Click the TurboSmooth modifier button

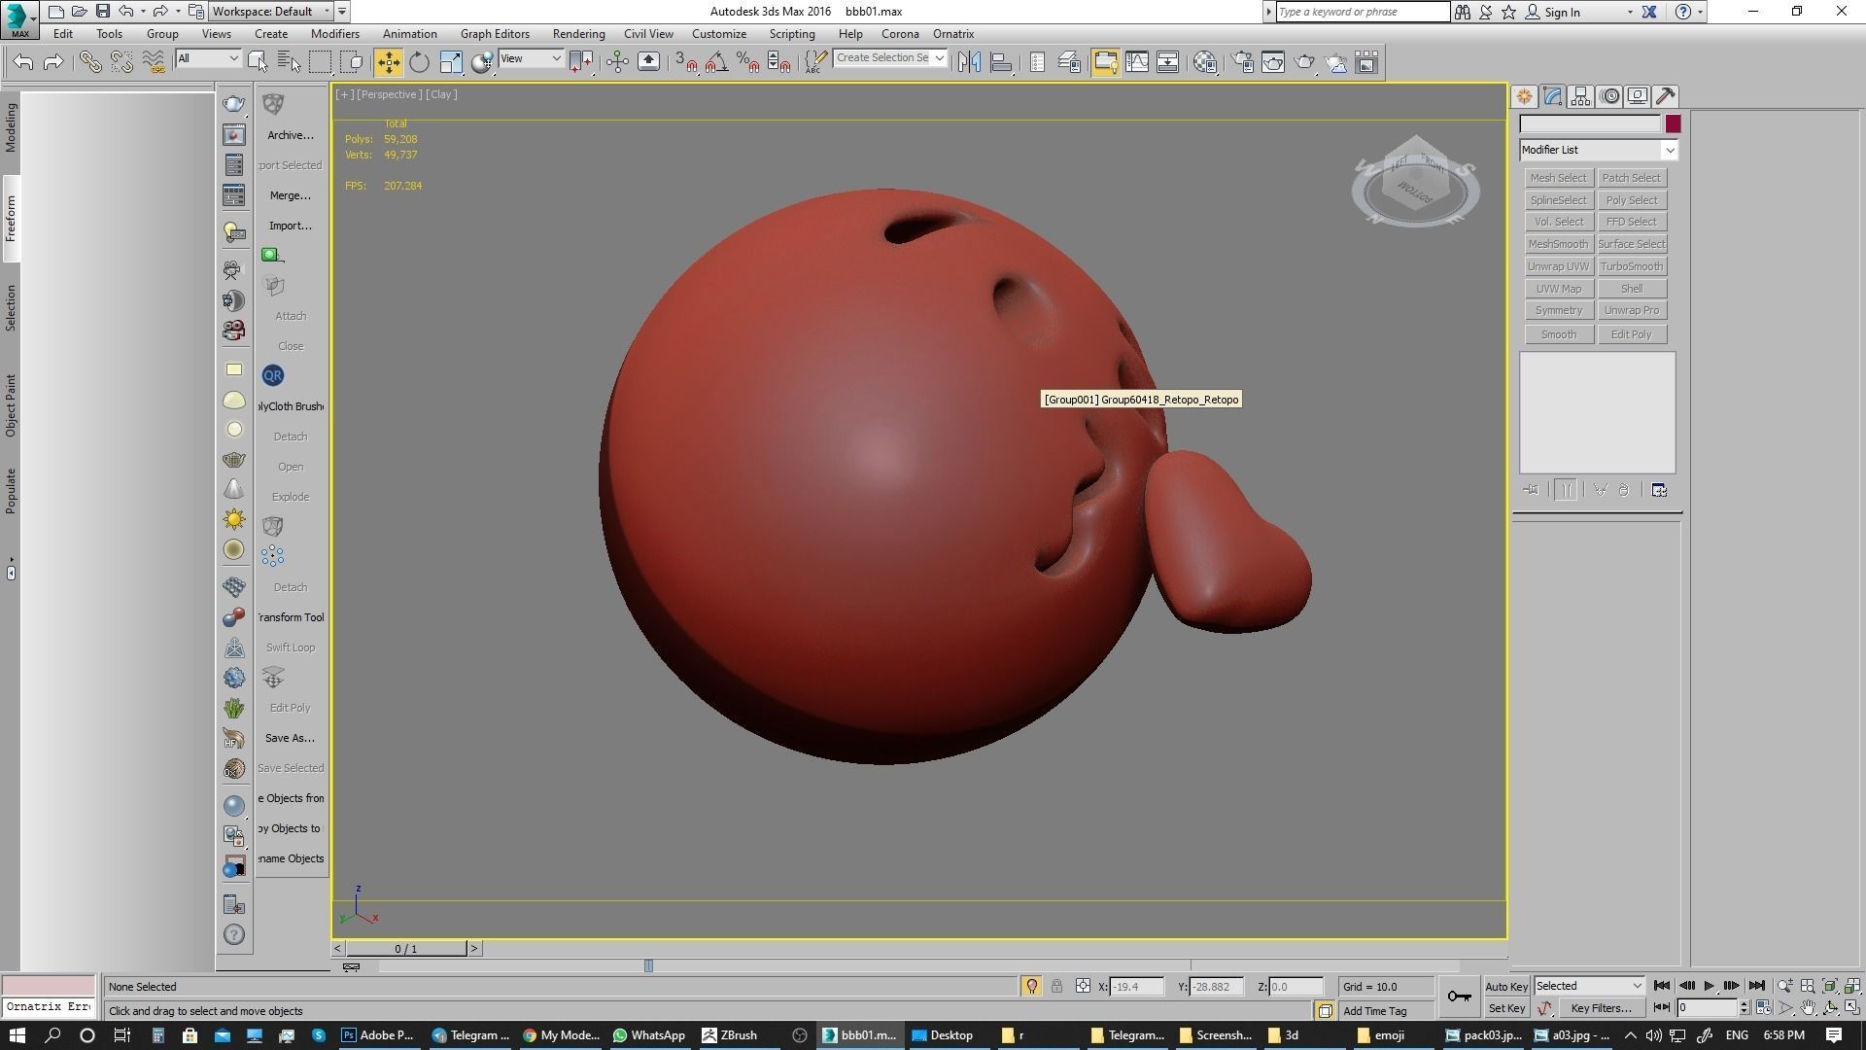tap(1632, 266)
